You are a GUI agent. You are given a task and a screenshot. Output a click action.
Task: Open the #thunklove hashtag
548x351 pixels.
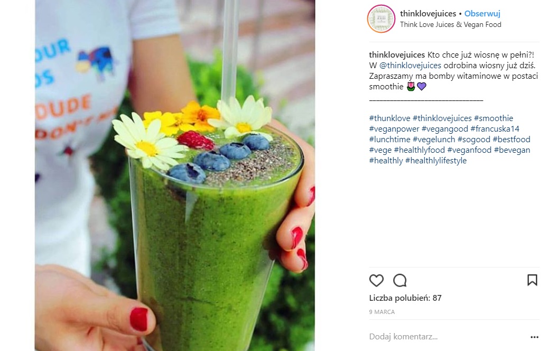[389, 118]
